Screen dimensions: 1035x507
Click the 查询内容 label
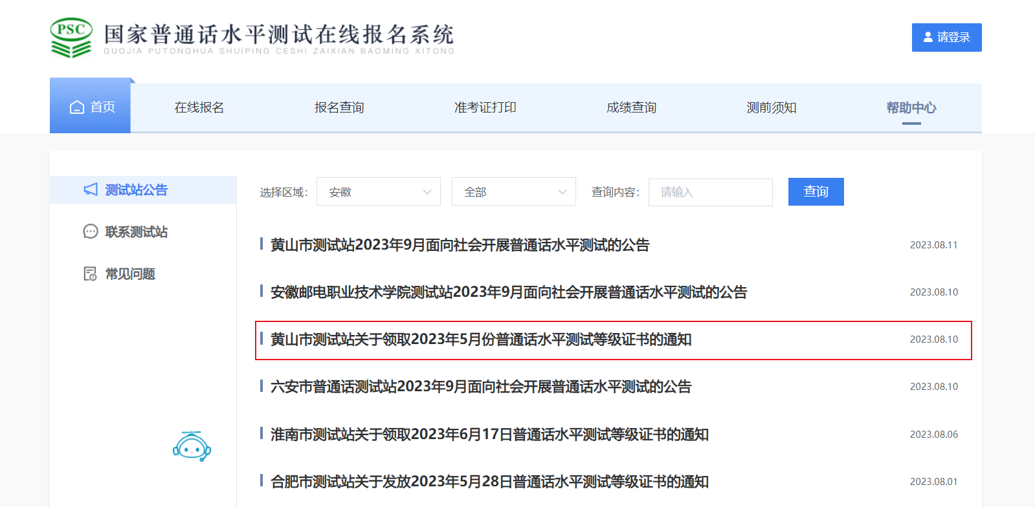point(616,192)
